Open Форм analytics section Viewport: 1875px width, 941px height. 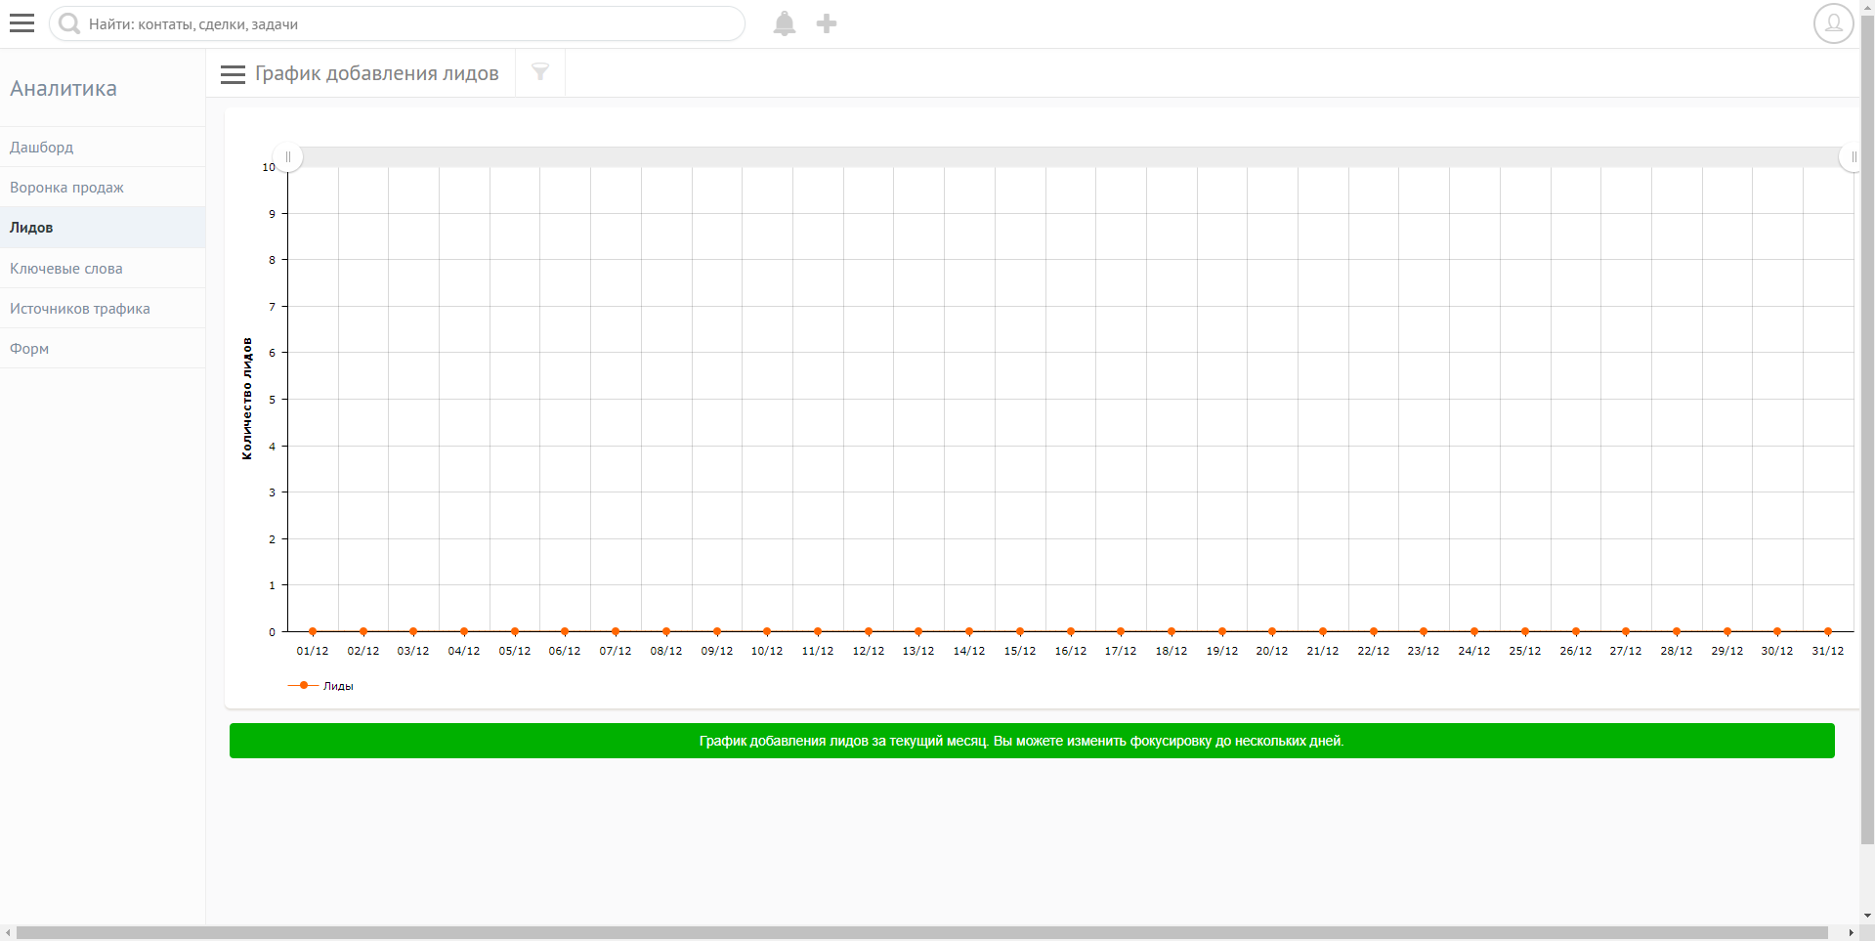[x=103, y=348]
